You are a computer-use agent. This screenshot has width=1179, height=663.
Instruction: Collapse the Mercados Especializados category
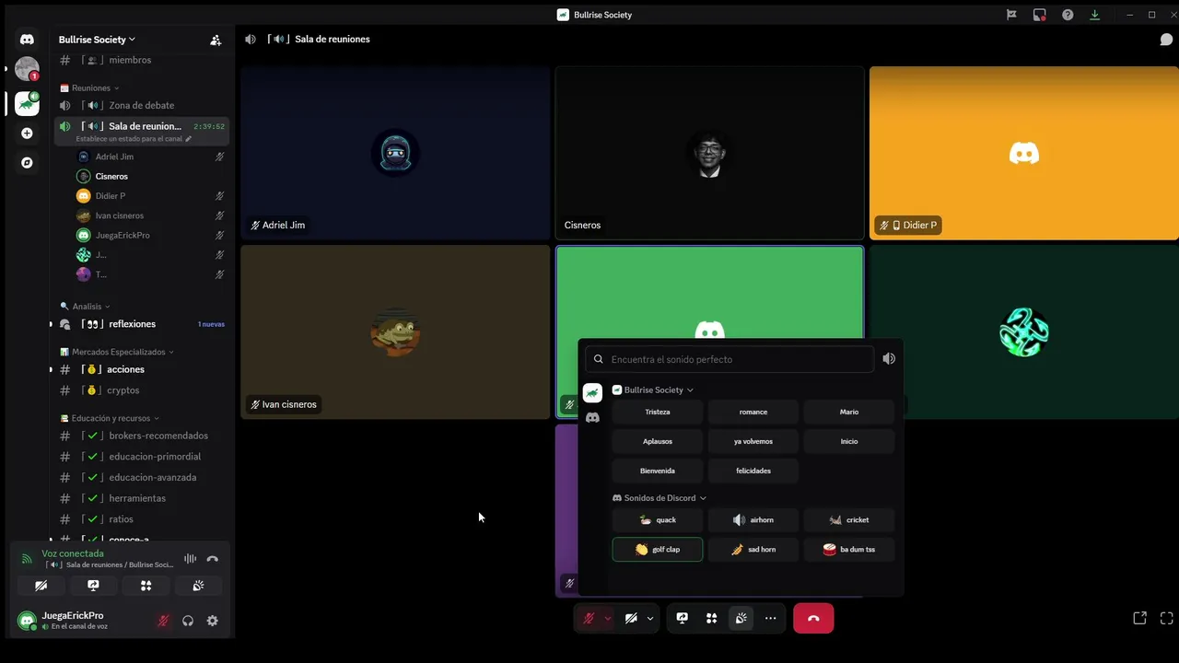pos(117,352)
